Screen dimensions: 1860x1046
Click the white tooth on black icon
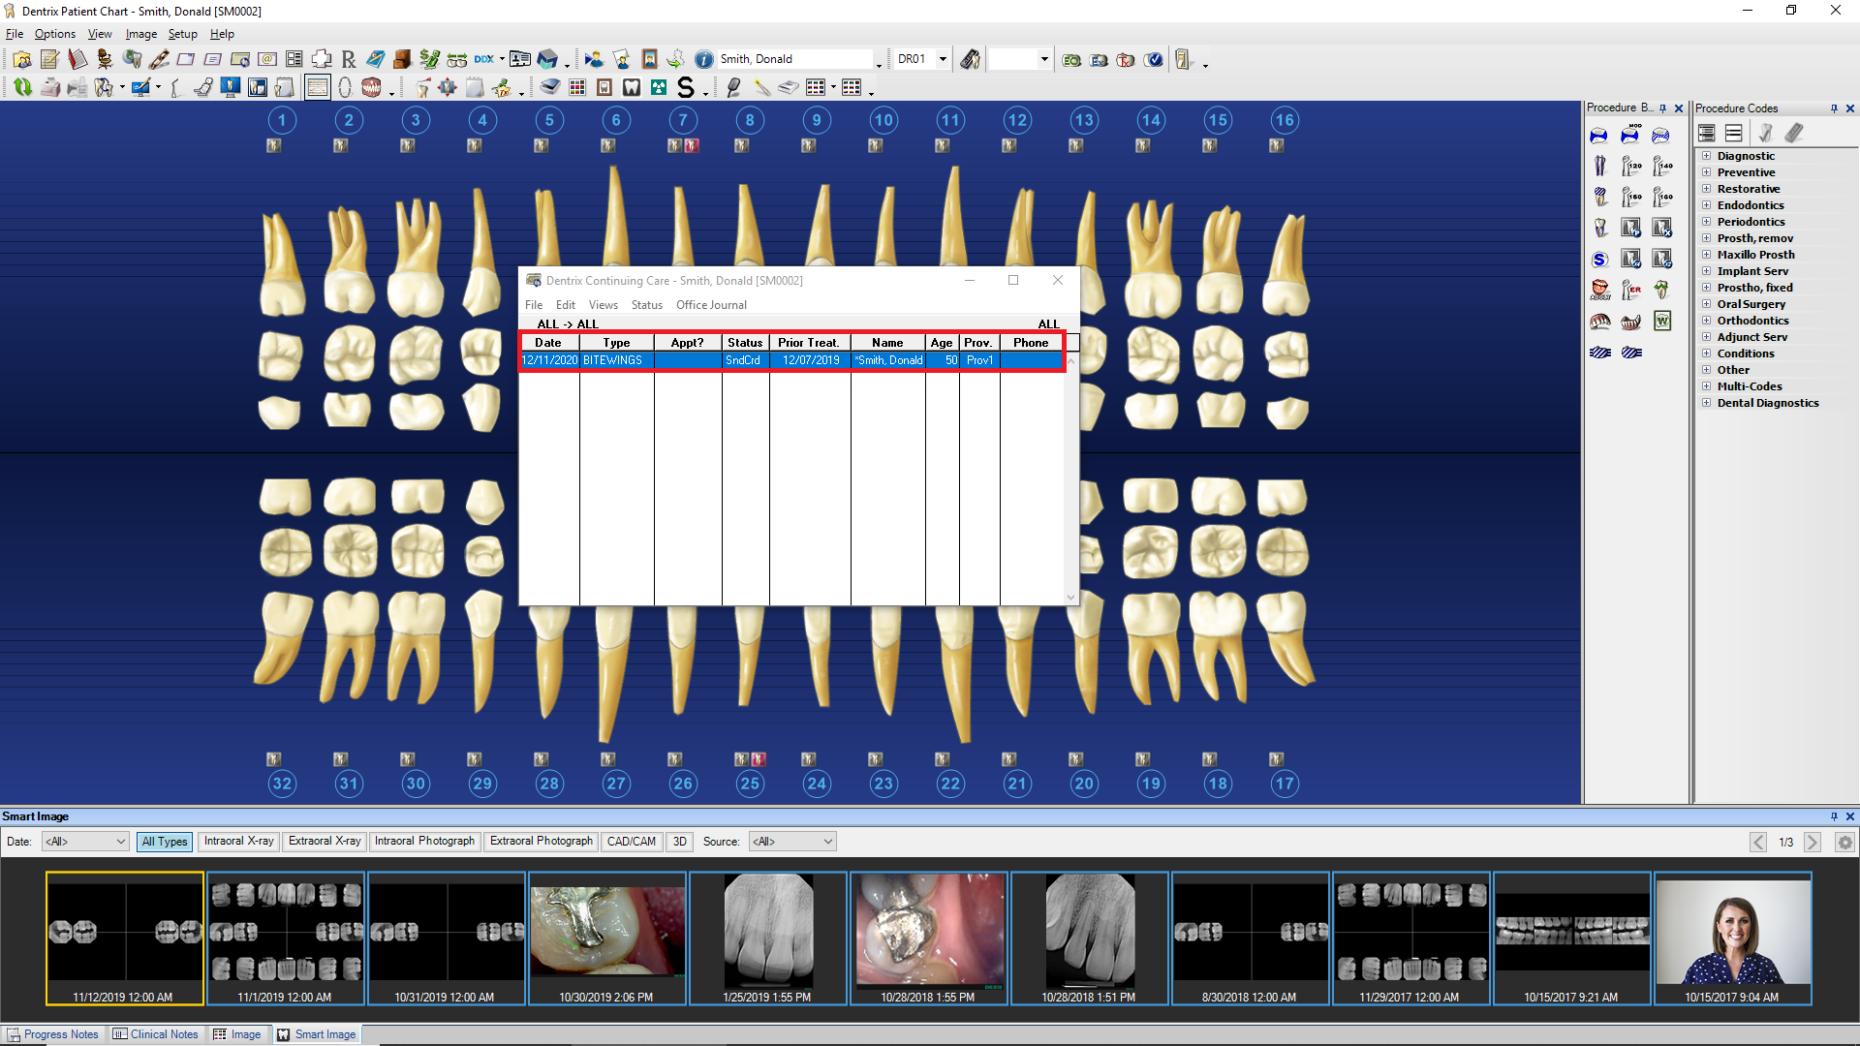tap(632, 88)
